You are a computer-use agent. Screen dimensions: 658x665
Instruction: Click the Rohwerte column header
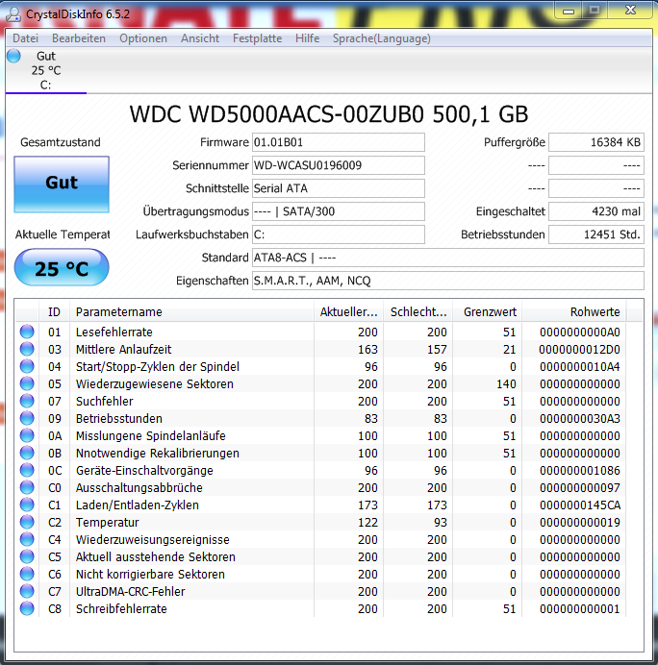(x=574, y=312)
